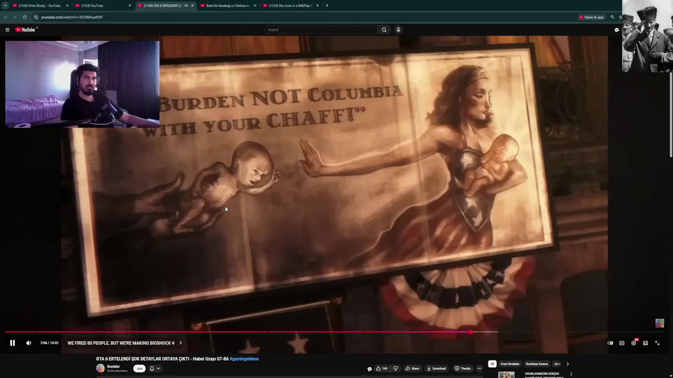Switch to '(1124) YouTube' browser tab
Screen dimensions: 673x378
point(102,6)
